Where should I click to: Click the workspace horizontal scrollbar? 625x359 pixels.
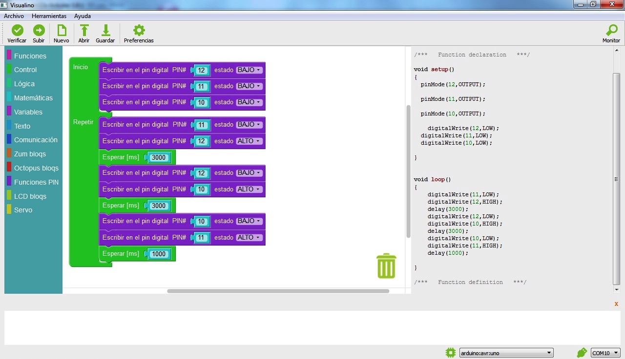278,291
